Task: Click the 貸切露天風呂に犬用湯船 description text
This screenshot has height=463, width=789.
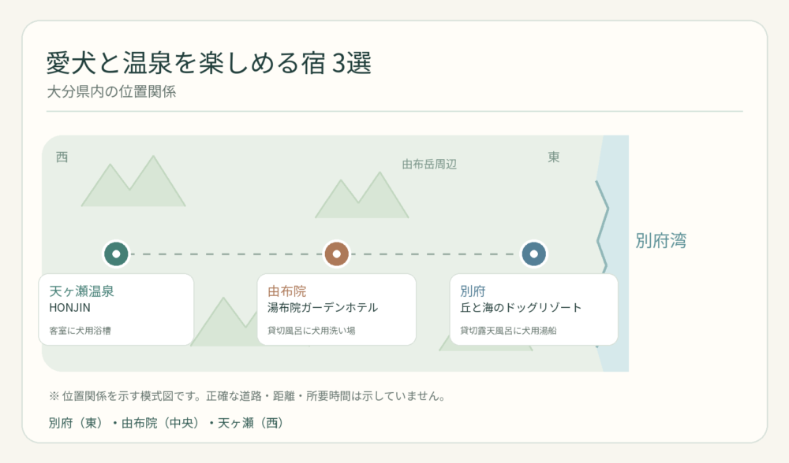Action: point(508,331)
